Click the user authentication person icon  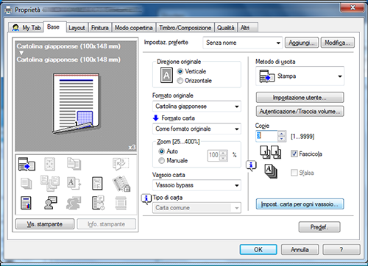coord(51,203)
